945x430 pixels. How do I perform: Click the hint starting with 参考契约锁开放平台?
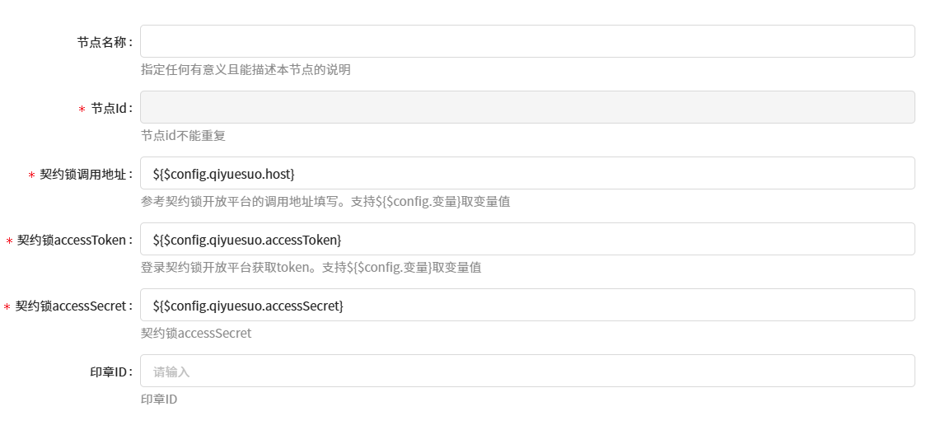[x=325, y=202]
